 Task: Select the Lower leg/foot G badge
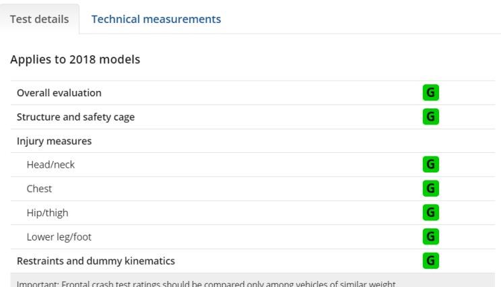click(x=431, y=236)
